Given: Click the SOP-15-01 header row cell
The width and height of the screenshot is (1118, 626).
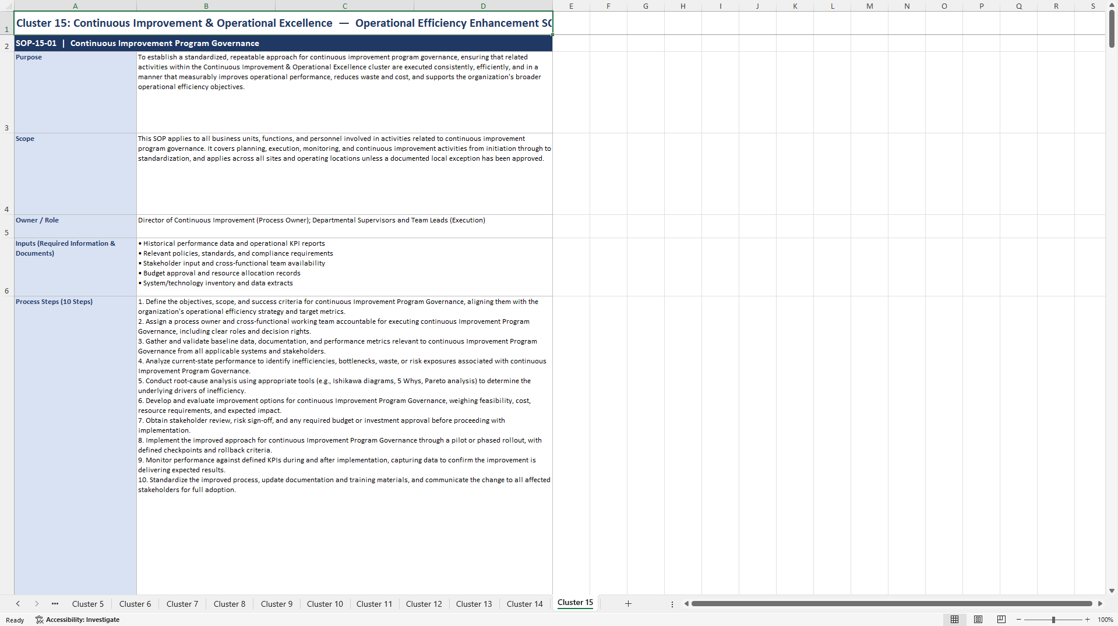Looking at the screenshot, I should [283, 44].
